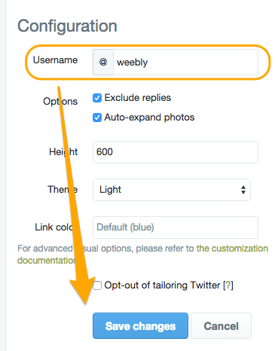
Task: Enable Opt-out of tailoring Twitter checkbox
Action: [97, 285]
